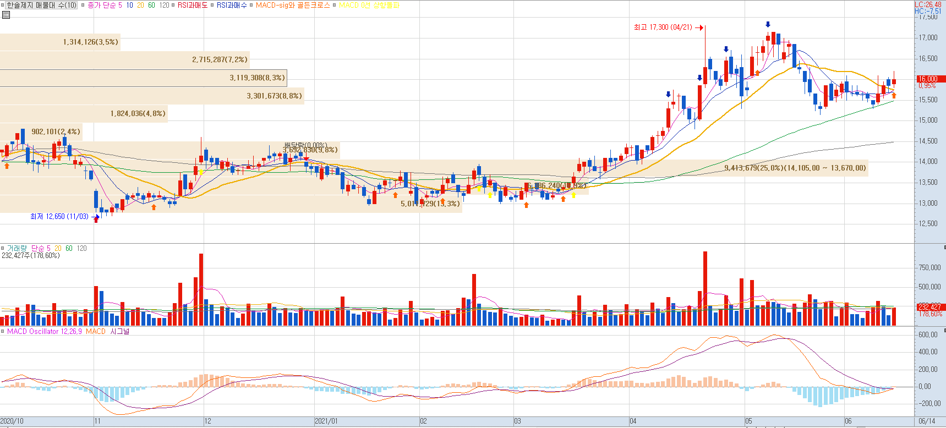
Task: Select the 232,427주(178.60%) volume value text
Action: tap(31, 255)
